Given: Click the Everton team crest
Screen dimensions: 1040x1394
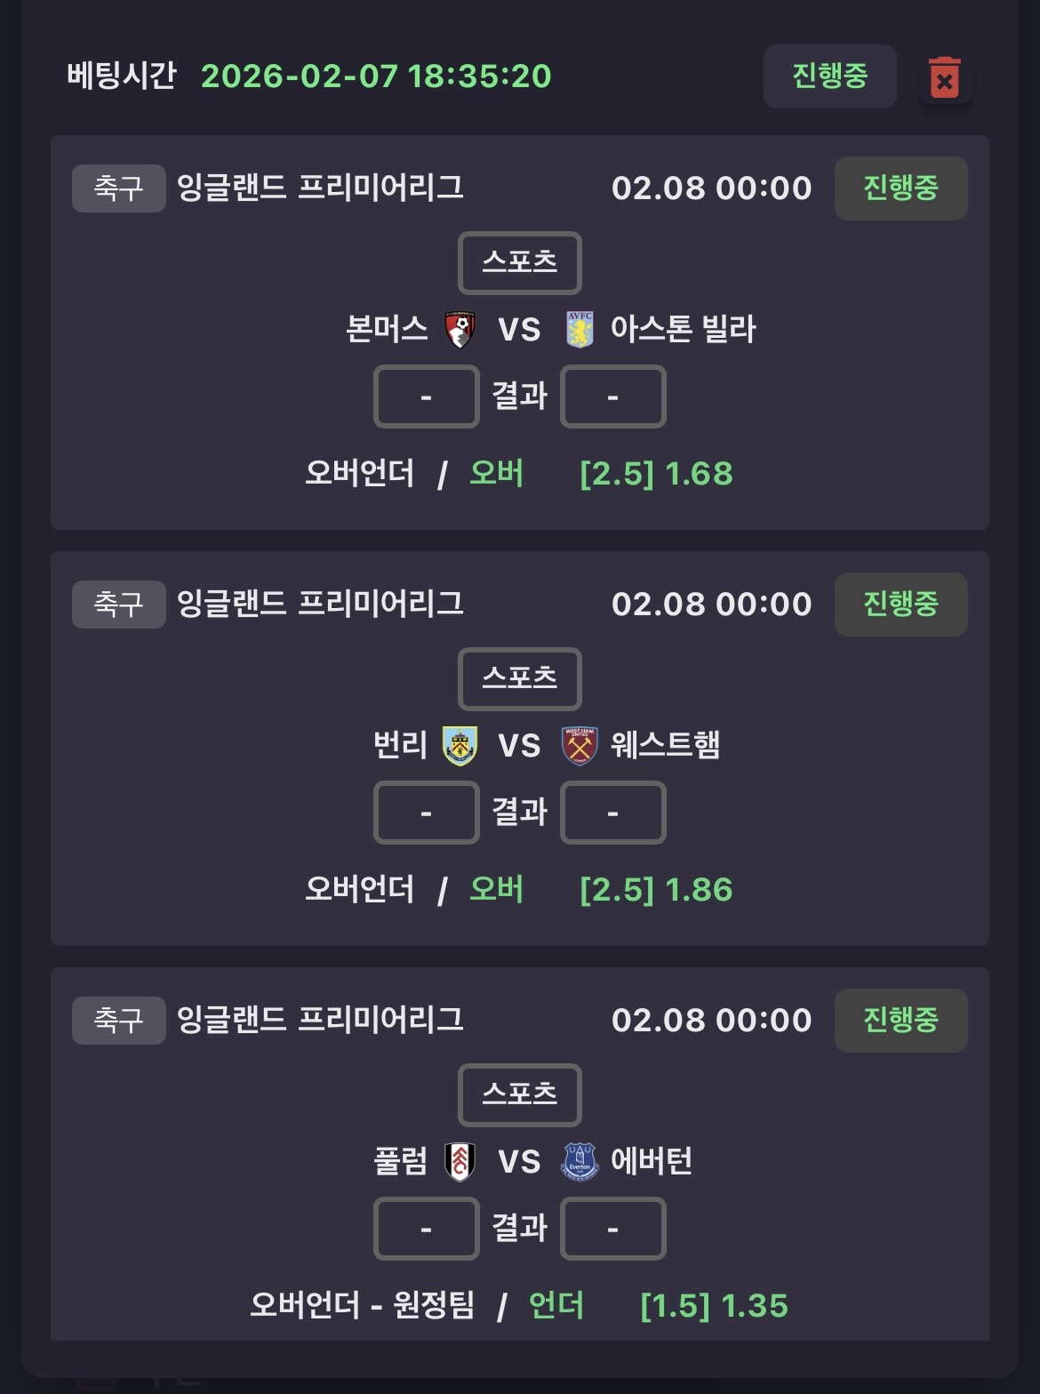Looking at the screenshot, I should 580,1162.
